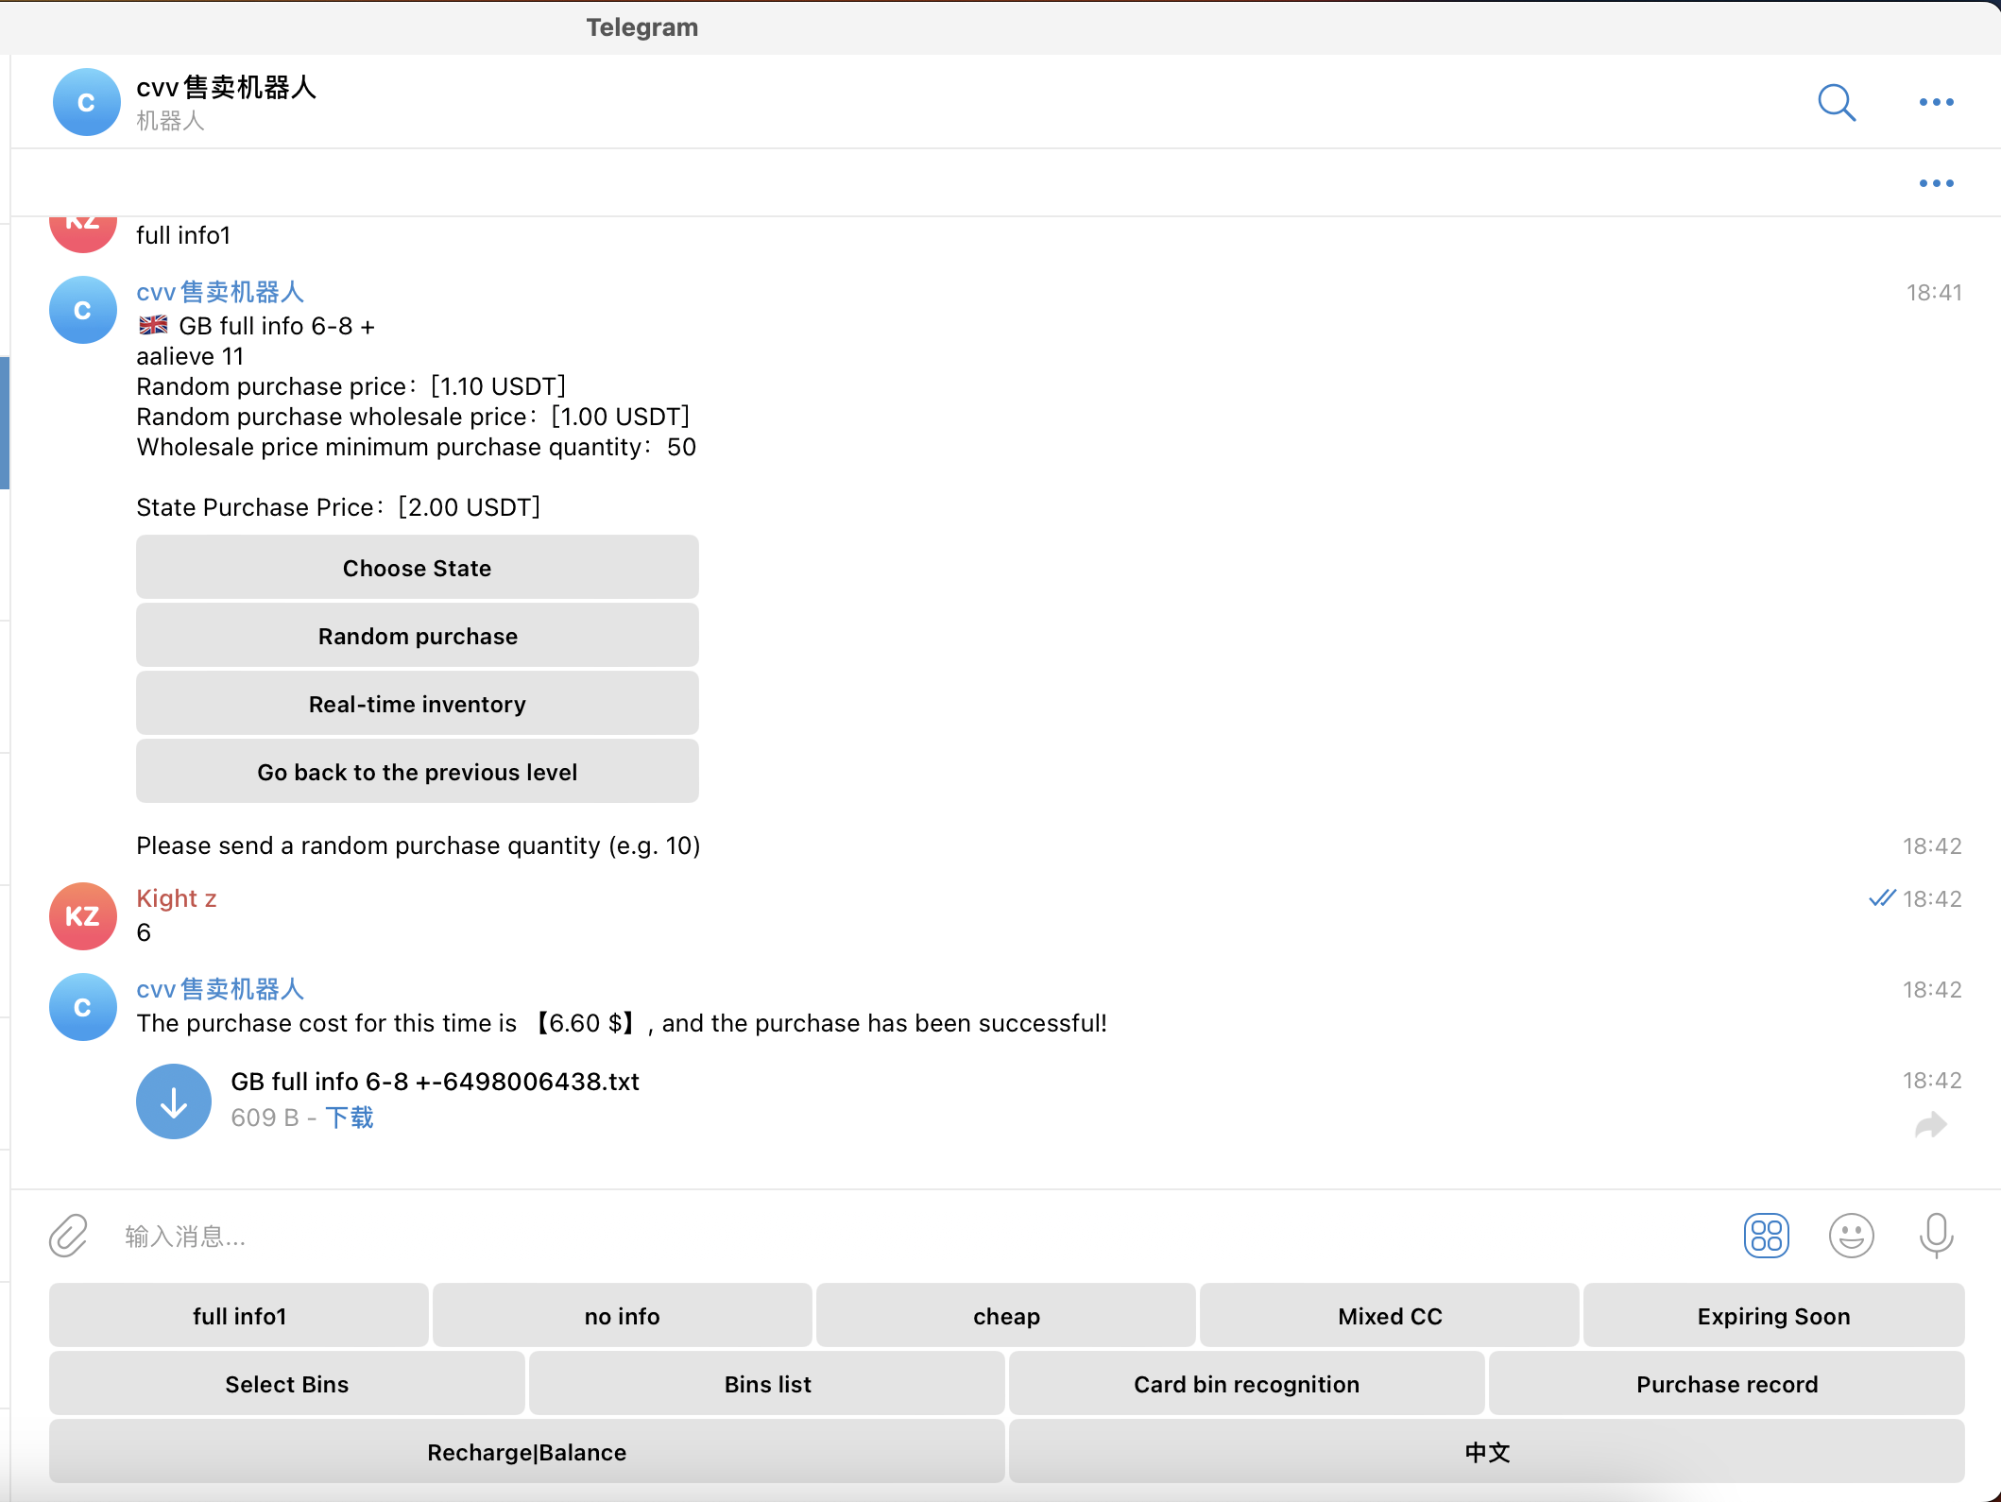
Task: Click the Telegram window title
Action: tap(641, 27)
